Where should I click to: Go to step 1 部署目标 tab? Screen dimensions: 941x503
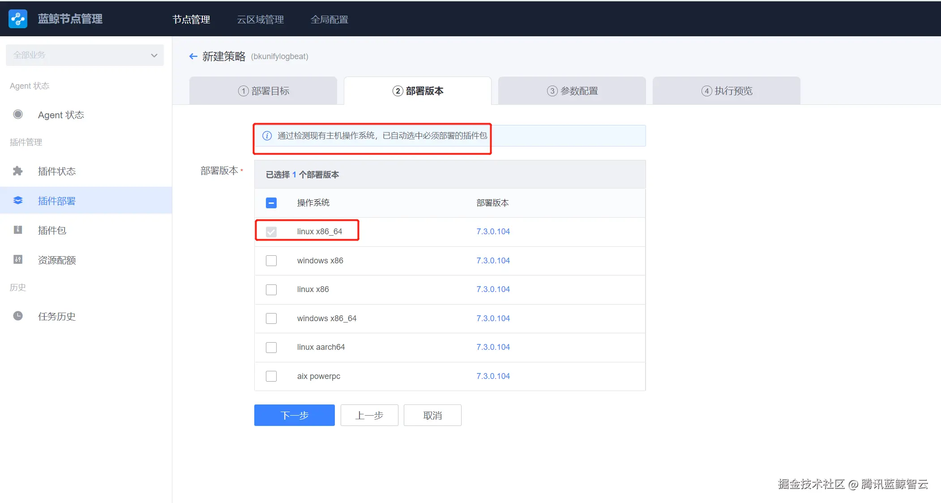point(263,91)
